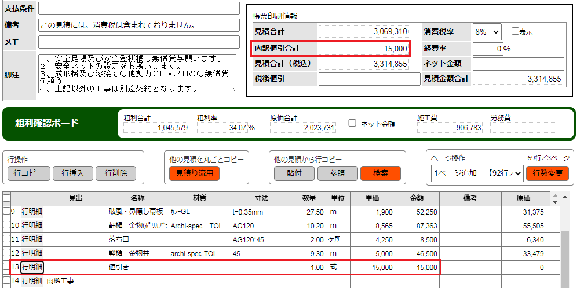
Task: Expand the ページ操作 dropdown for 1ページ追加
Action: (477, 173)
